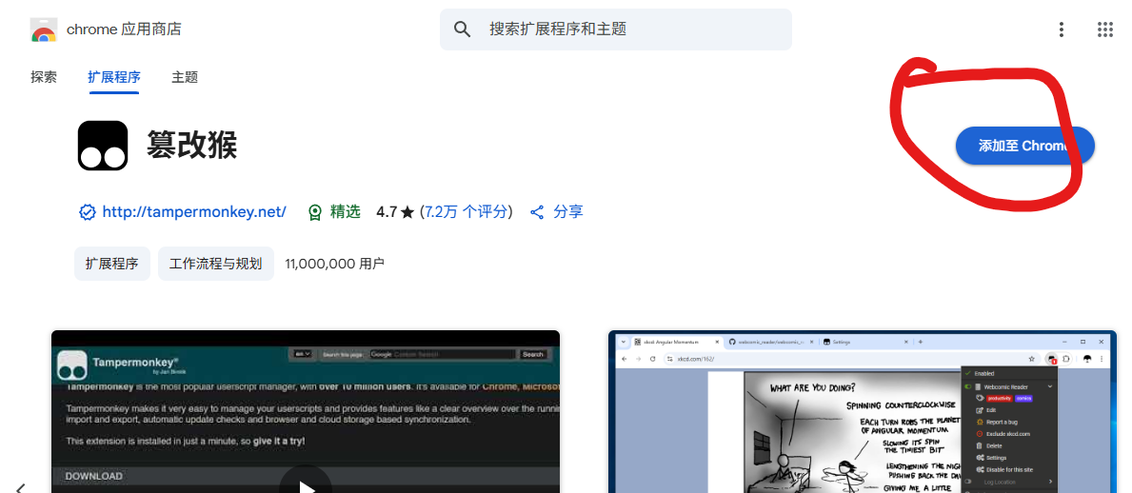This screenshot has height=493, width=1132.
Task: Open the three-dot more options menu
Action: 1062,30
